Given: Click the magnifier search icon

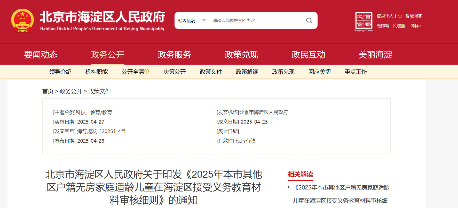Looking at the screenshot, I should tap(309, 20).
